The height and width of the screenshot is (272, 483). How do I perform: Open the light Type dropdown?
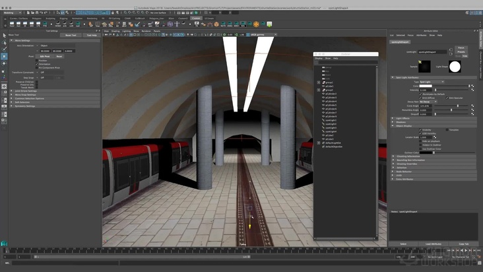(432, 81)
